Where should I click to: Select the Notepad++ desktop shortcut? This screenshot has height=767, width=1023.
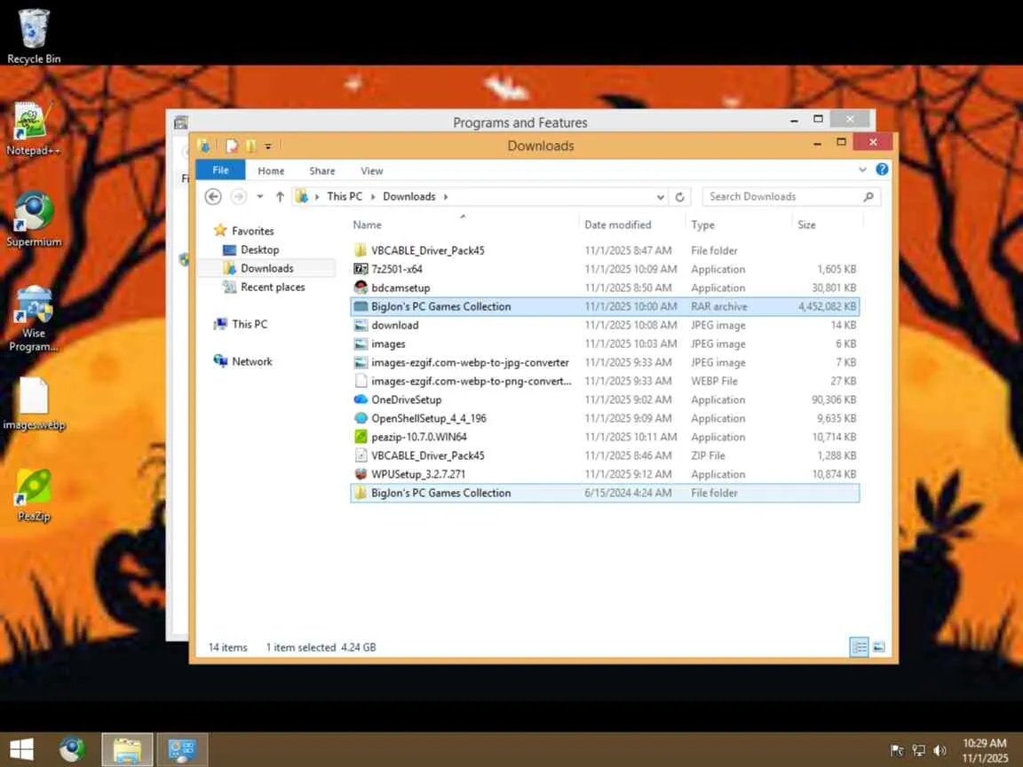pyautogui.click(x=33, y=129)
